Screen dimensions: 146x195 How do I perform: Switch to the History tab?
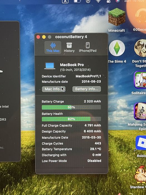[69, 47]
